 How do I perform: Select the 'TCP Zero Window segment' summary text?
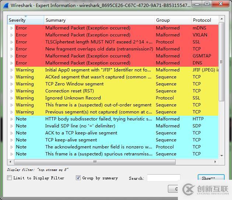(74, 84)
